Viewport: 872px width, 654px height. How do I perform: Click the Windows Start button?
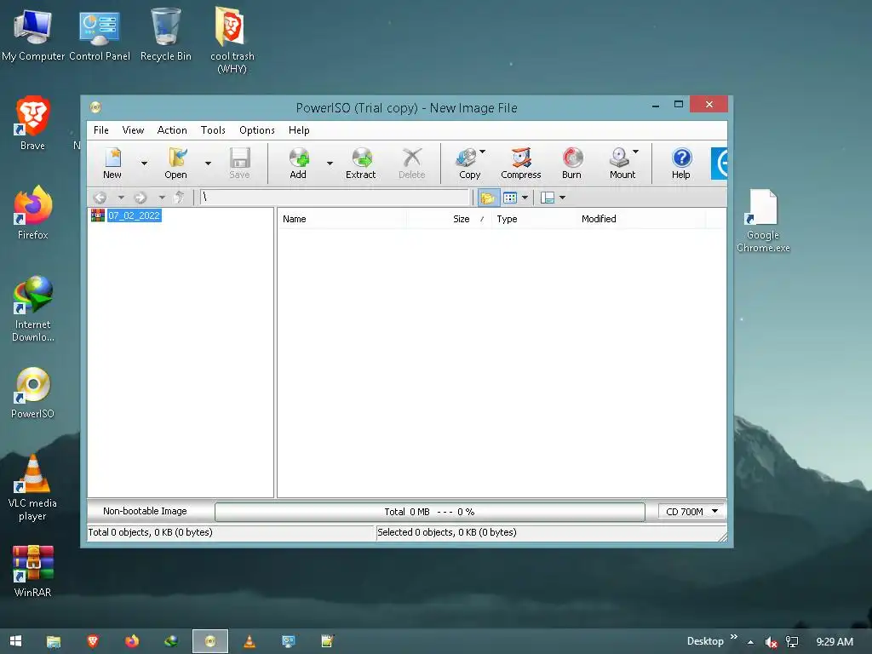tap(16, 641)
